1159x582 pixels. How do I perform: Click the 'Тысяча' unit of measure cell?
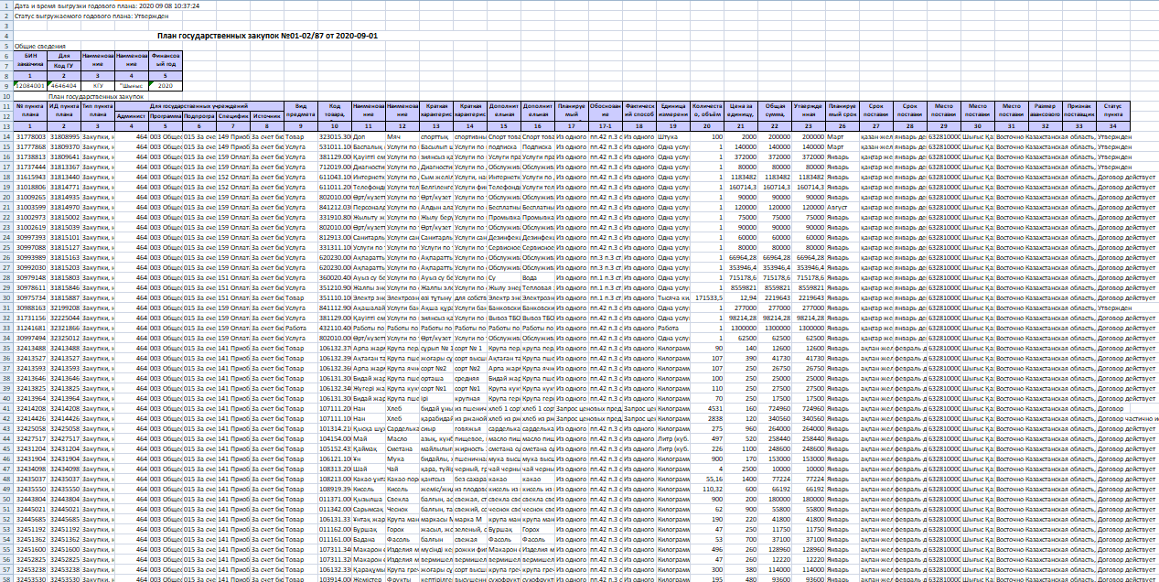674,296
